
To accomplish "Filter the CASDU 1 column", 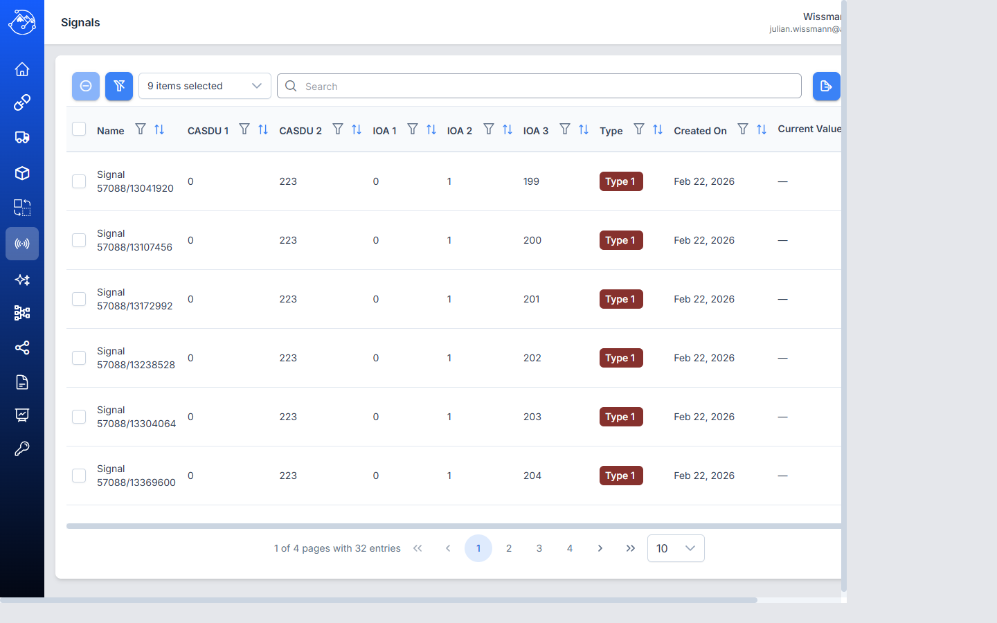I will (x=244, y=129).
